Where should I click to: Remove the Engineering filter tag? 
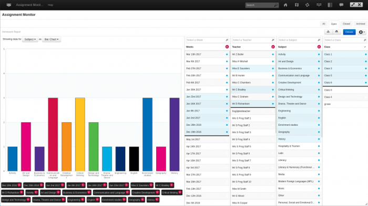pyautogui.click(x=83, y=199)
